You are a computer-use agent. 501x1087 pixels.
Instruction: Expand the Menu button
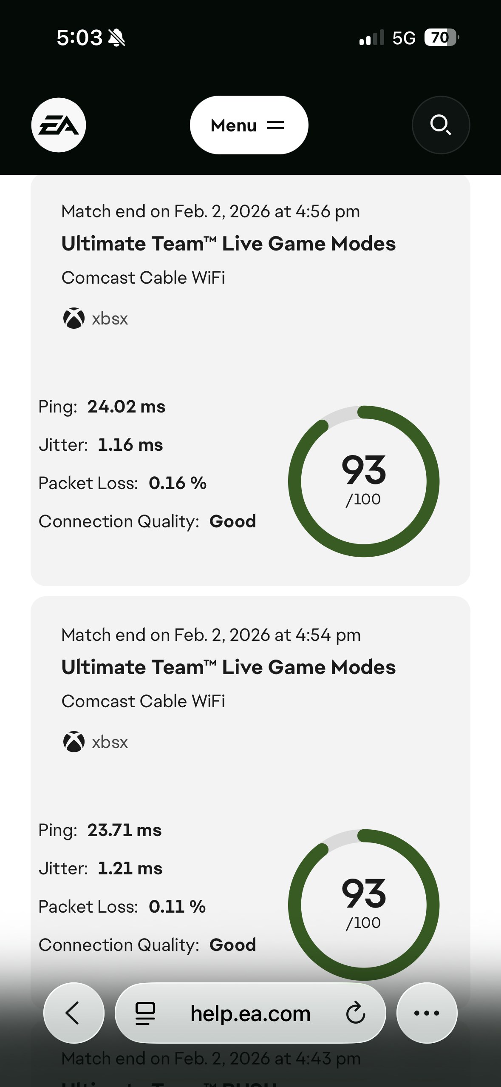(x=249, y=125)
